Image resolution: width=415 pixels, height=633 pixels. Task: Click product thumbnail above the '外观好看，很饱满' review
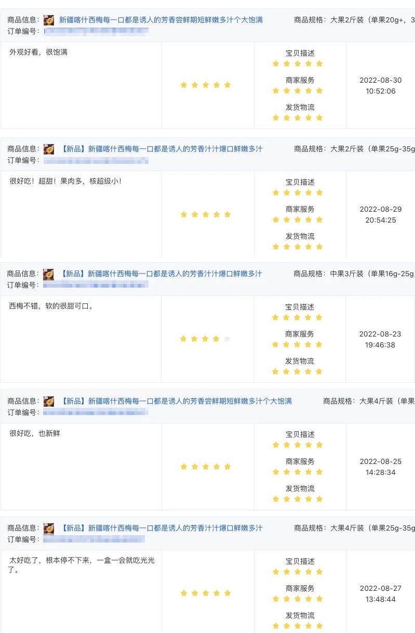tap(49, 20)
